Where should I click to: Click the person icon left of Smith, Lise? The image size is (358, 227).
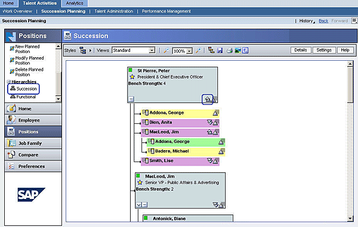(145, 161)
